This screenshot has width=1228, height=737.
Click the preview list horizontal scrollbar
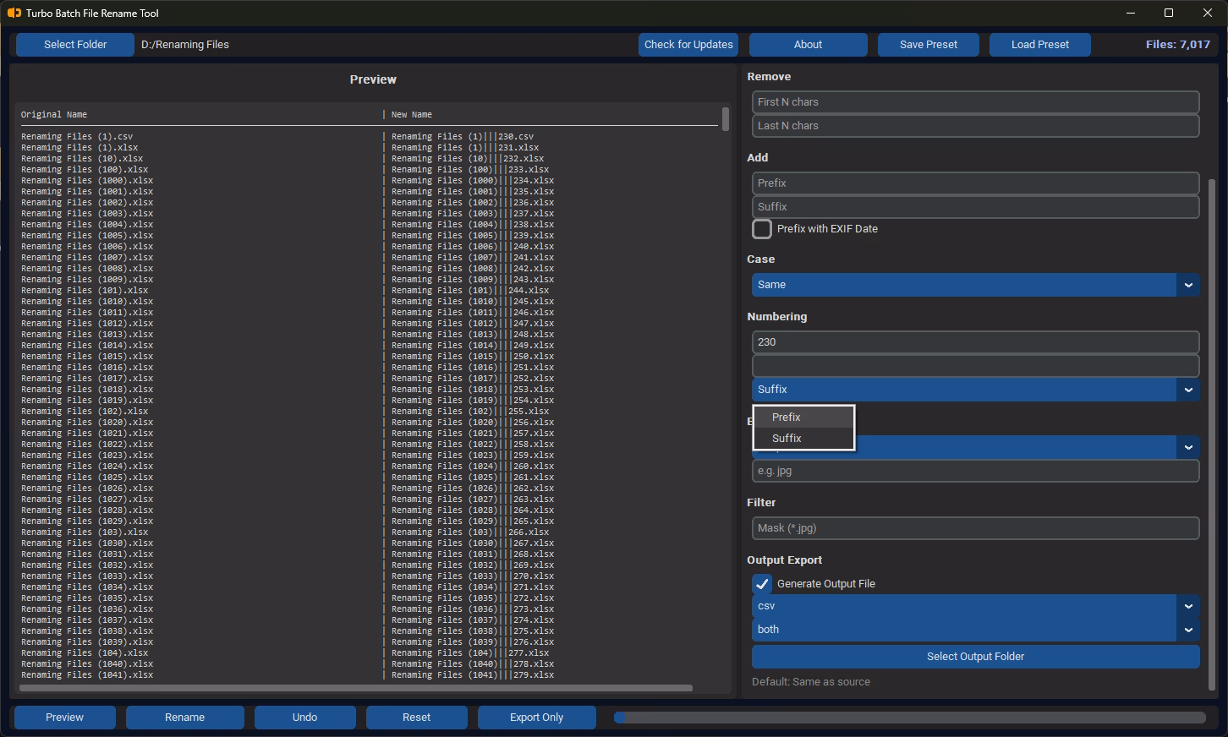click(x=356, y=688)
